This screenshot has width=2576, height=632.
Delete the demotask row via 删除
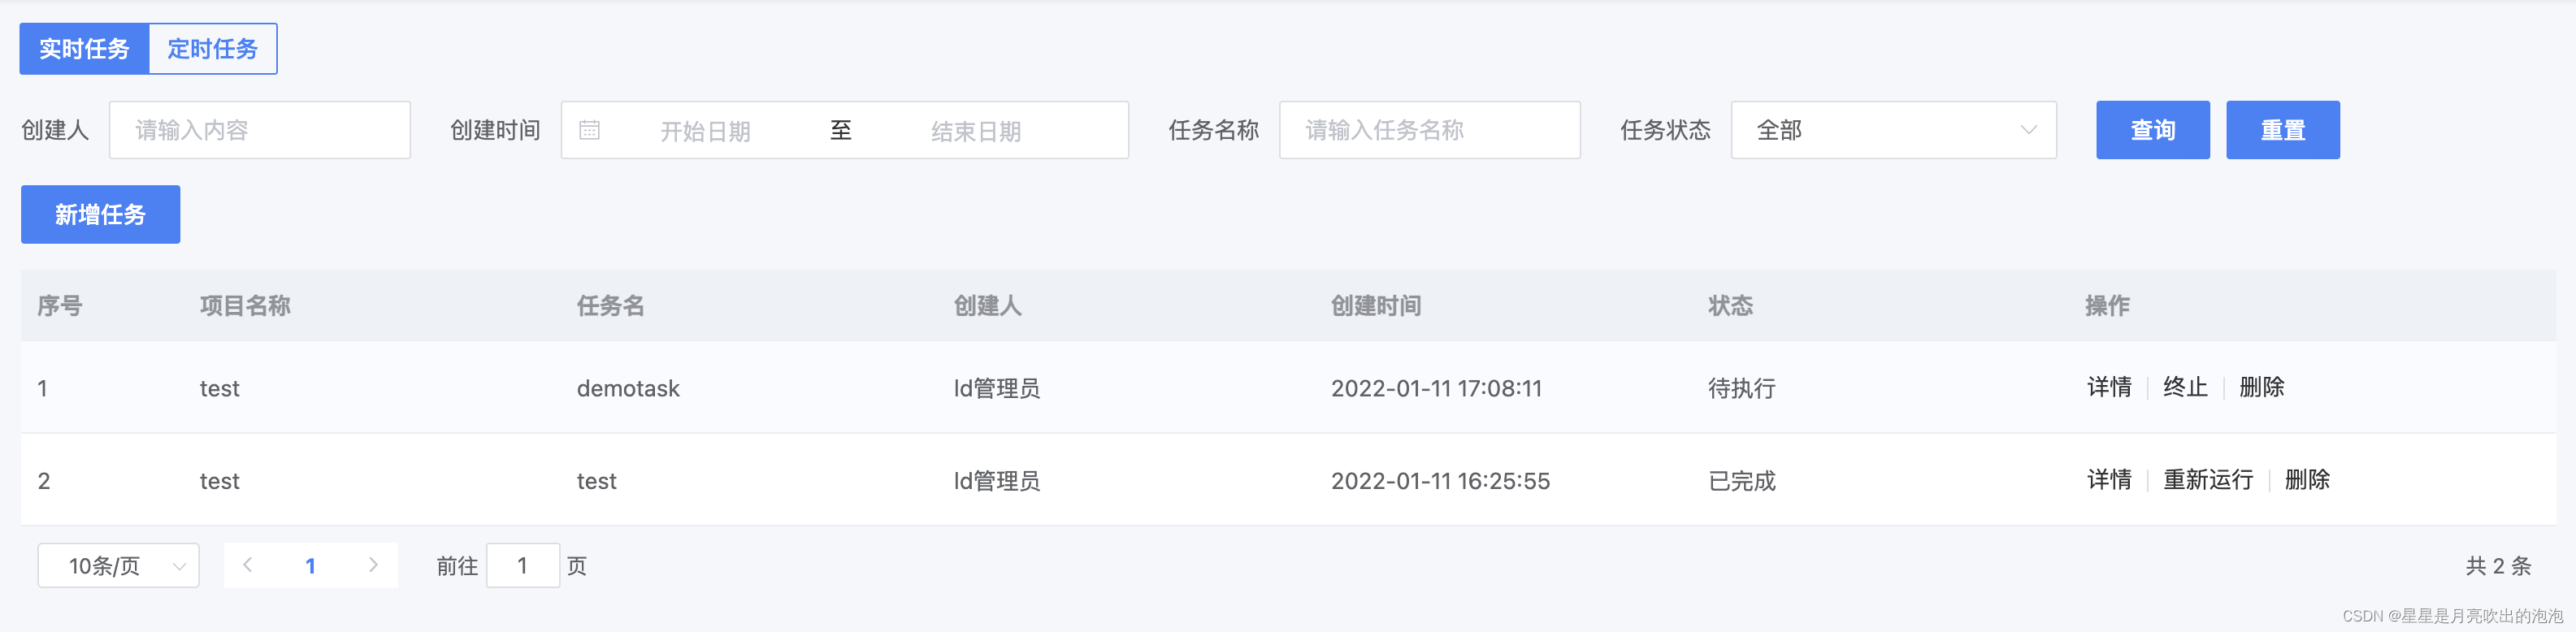tap(2261, 387)
